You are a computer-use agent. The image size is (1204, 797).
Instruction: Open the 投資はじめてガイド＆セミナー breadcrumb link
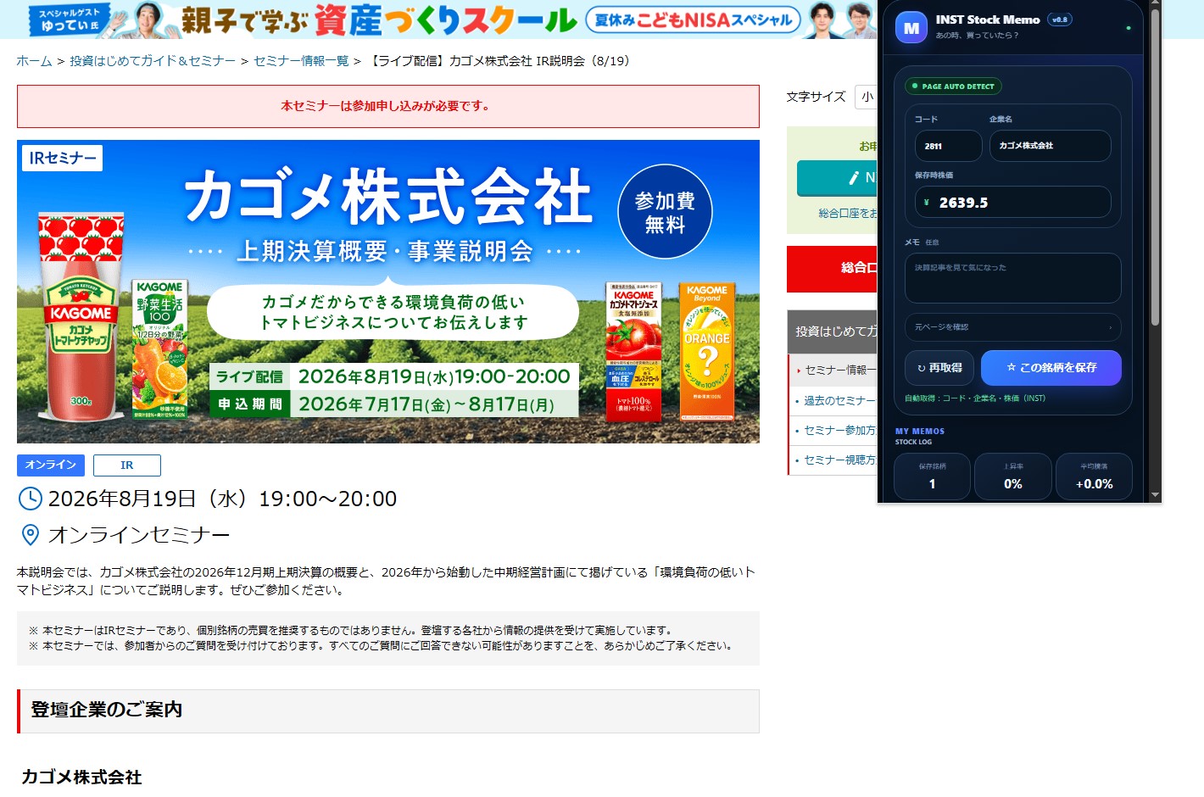[153, 61]
